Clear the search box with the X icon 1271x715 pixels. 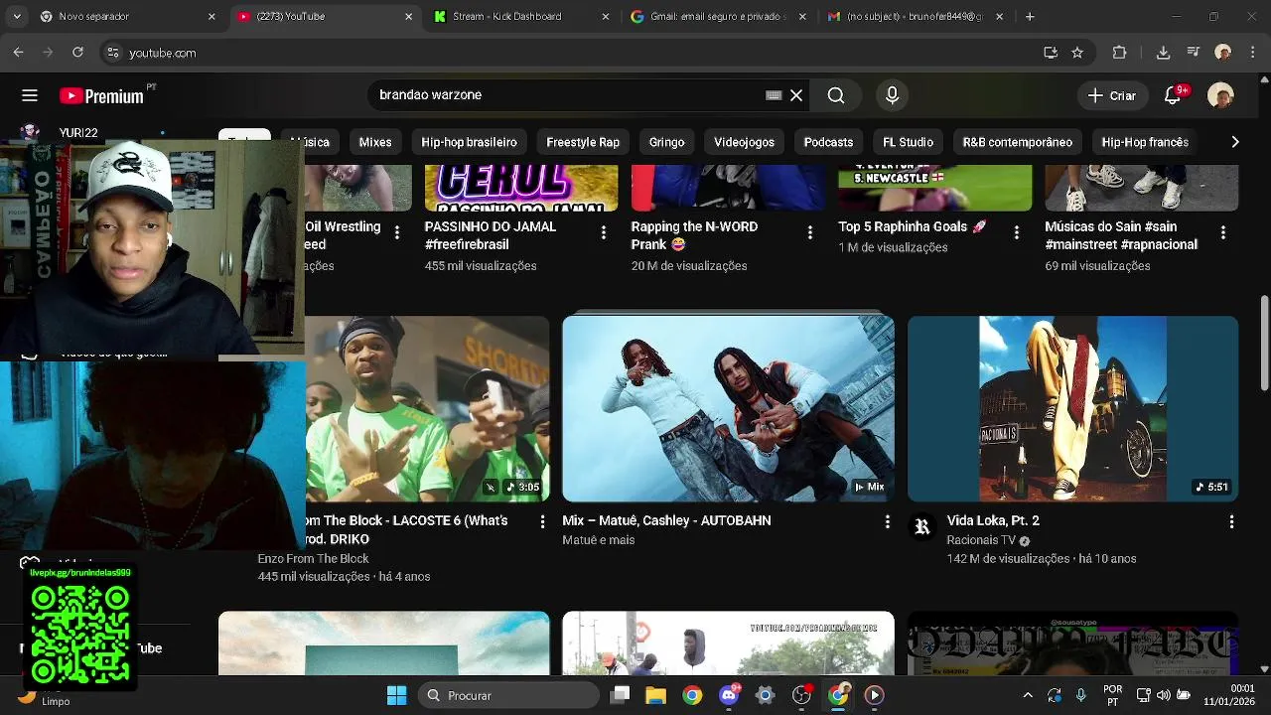(x=796, y=95)
